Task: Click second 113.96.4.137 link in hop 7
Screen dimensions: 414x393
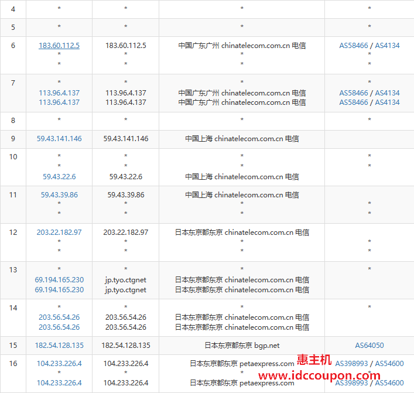Action: [59, 102]
